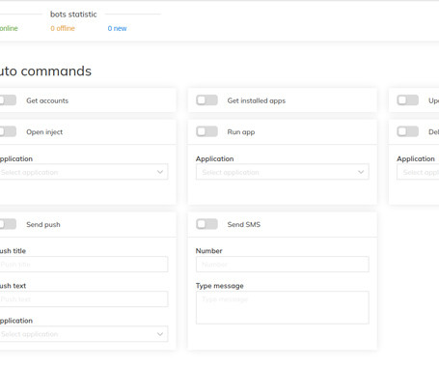
Task: Toggle the Get installed apps switch
Action: point(206,100)
